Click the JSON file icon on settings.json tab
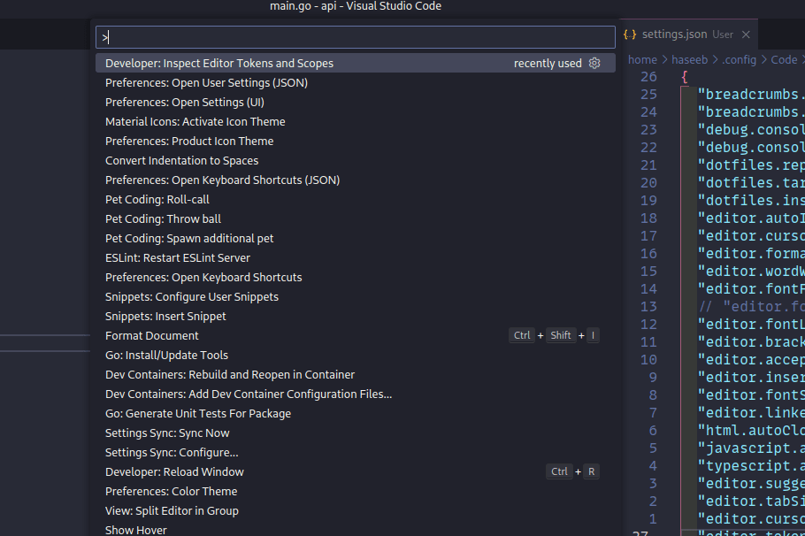The height and width of the screenshot is (536, 805). 630,34
